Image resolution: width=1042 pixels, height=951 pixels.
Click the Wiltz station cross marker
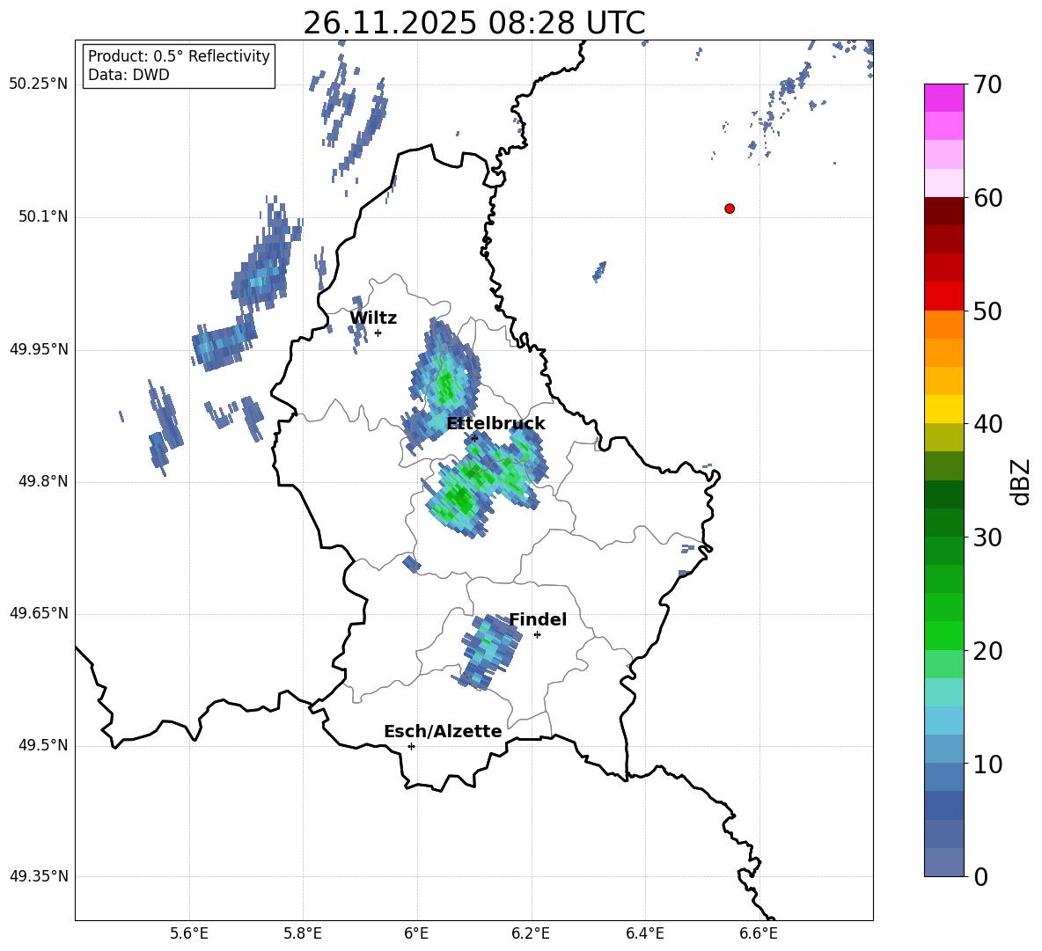pyautogui.click(x=378, y=333)
